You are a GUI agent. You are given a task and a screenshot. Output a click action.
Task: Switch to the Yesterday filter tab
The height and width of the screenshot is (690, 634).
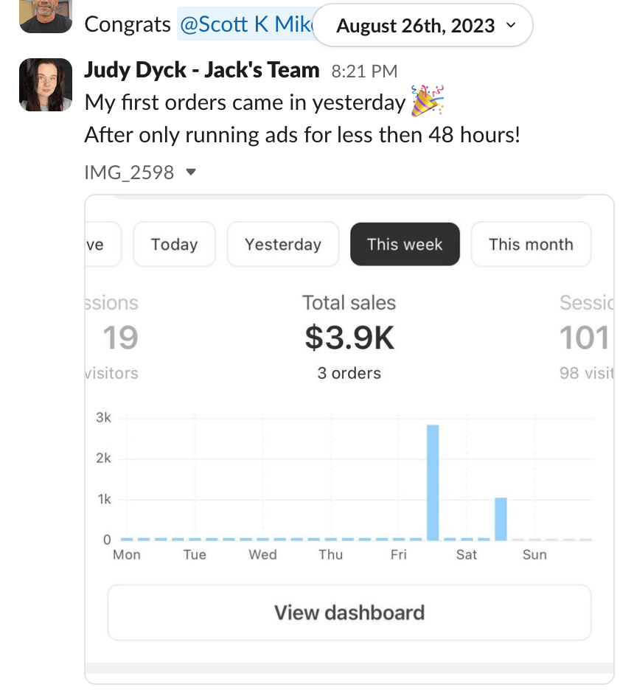(x=283, y=244)
